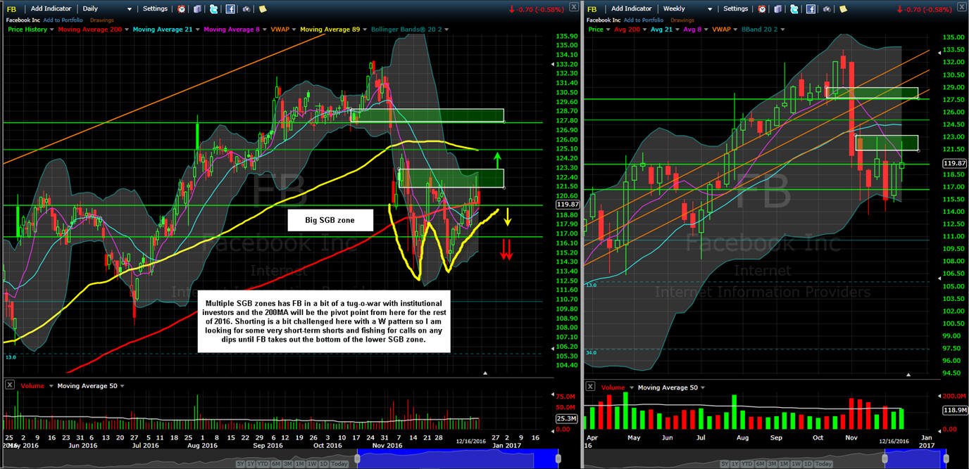Click Add to Portfolio link on daily chart
The height and width of the screenshot is (469, 969).
click(63, 20)
